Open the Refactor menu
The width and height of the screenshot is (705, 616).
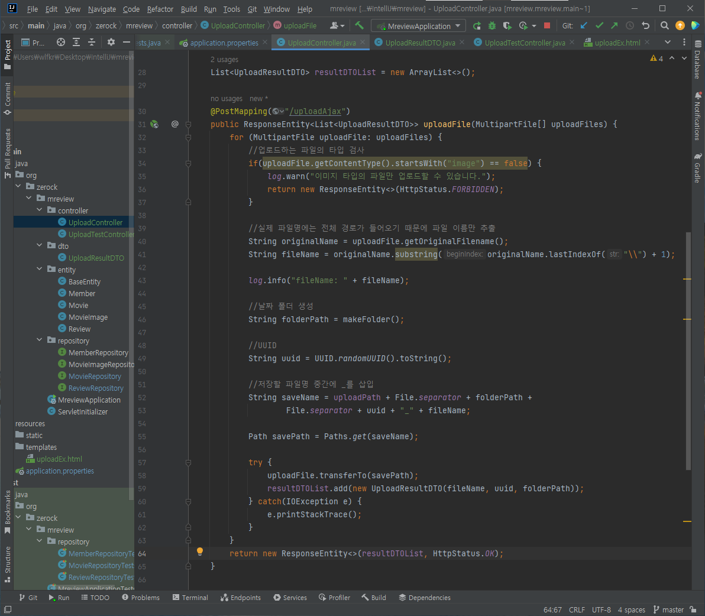[160, 9]
